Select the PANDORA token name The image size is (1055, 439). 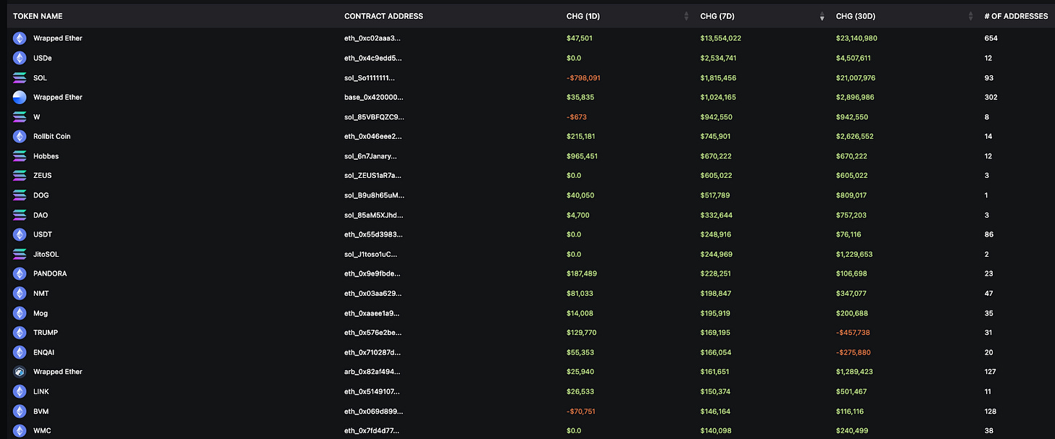coord(50,273)
